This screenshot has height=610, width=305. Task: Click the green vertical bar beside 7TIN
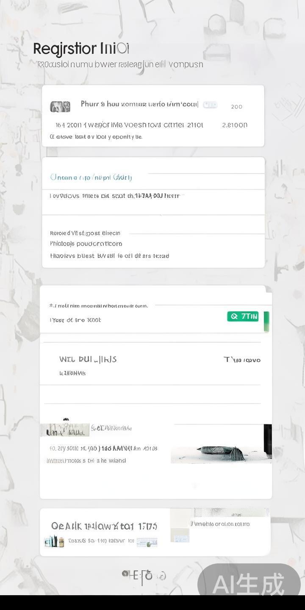[x=266, y=321]
